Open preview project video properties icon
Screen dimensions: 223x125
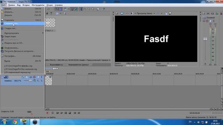click(117, 13)
